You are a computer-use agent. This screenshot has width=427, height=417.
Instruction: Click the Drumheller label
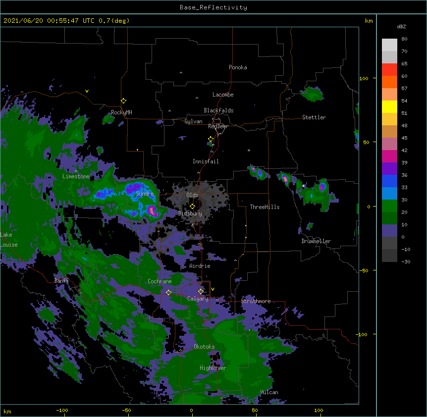pyautogui.click(x=316, y=241)
